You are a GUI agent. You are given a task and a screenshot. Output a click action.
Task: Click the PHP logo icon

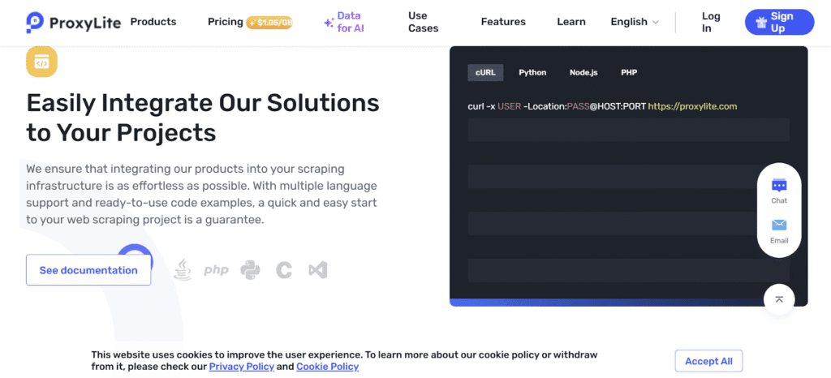216,270
